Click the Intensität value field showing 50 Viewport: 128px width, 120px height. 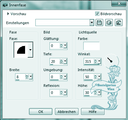pyautogui.click(x=89, y=77)
